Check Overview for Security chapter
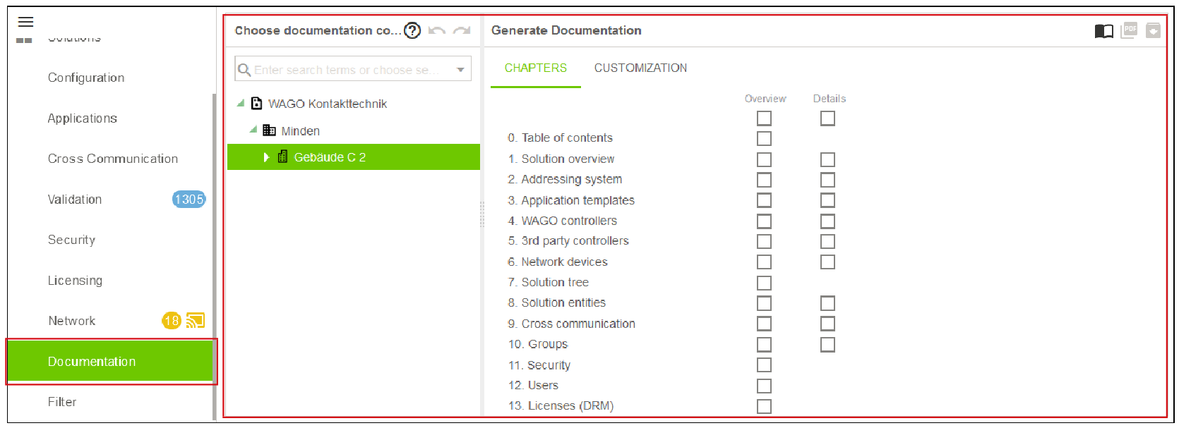Viewport: 1179px width, 428px height. coord(764,365)
